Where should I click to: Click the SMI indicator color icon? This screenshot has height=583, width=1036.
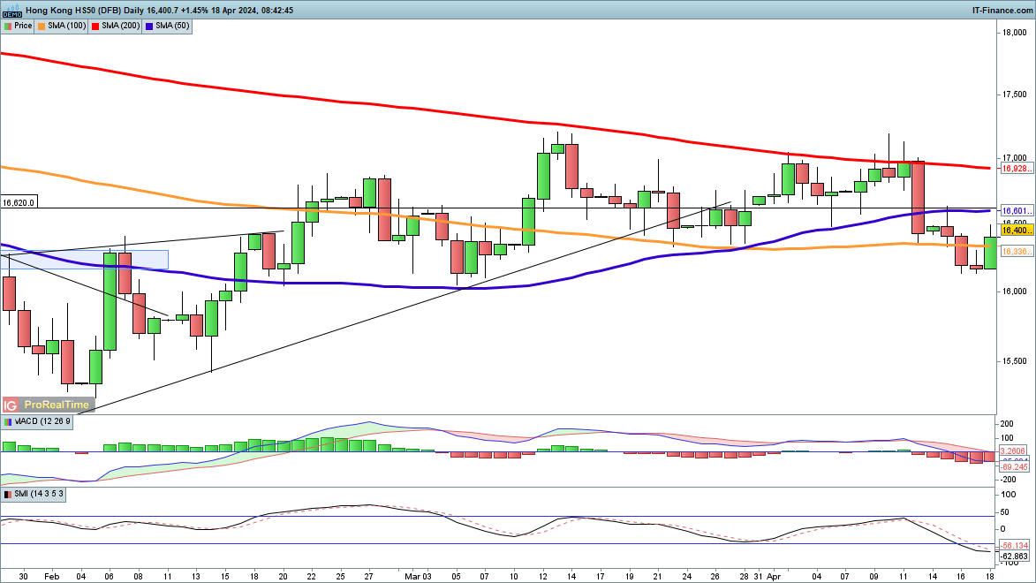tap(7, 494)
